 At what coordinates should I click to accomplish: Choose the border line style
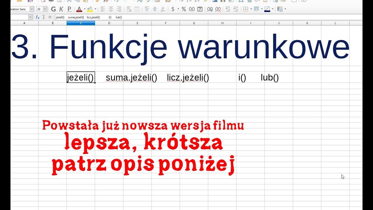click(256, 9)
